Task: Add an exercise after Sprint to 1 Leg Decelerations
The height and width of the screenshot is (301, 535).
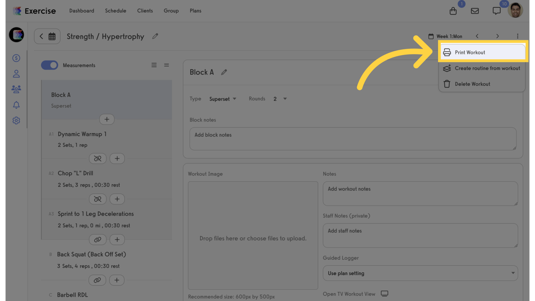Action: 117,239
